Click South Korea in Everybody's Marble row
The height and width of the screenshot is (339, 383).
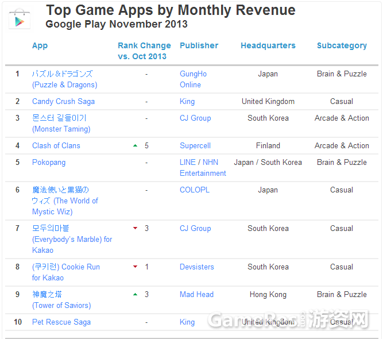tap(268, 228)
